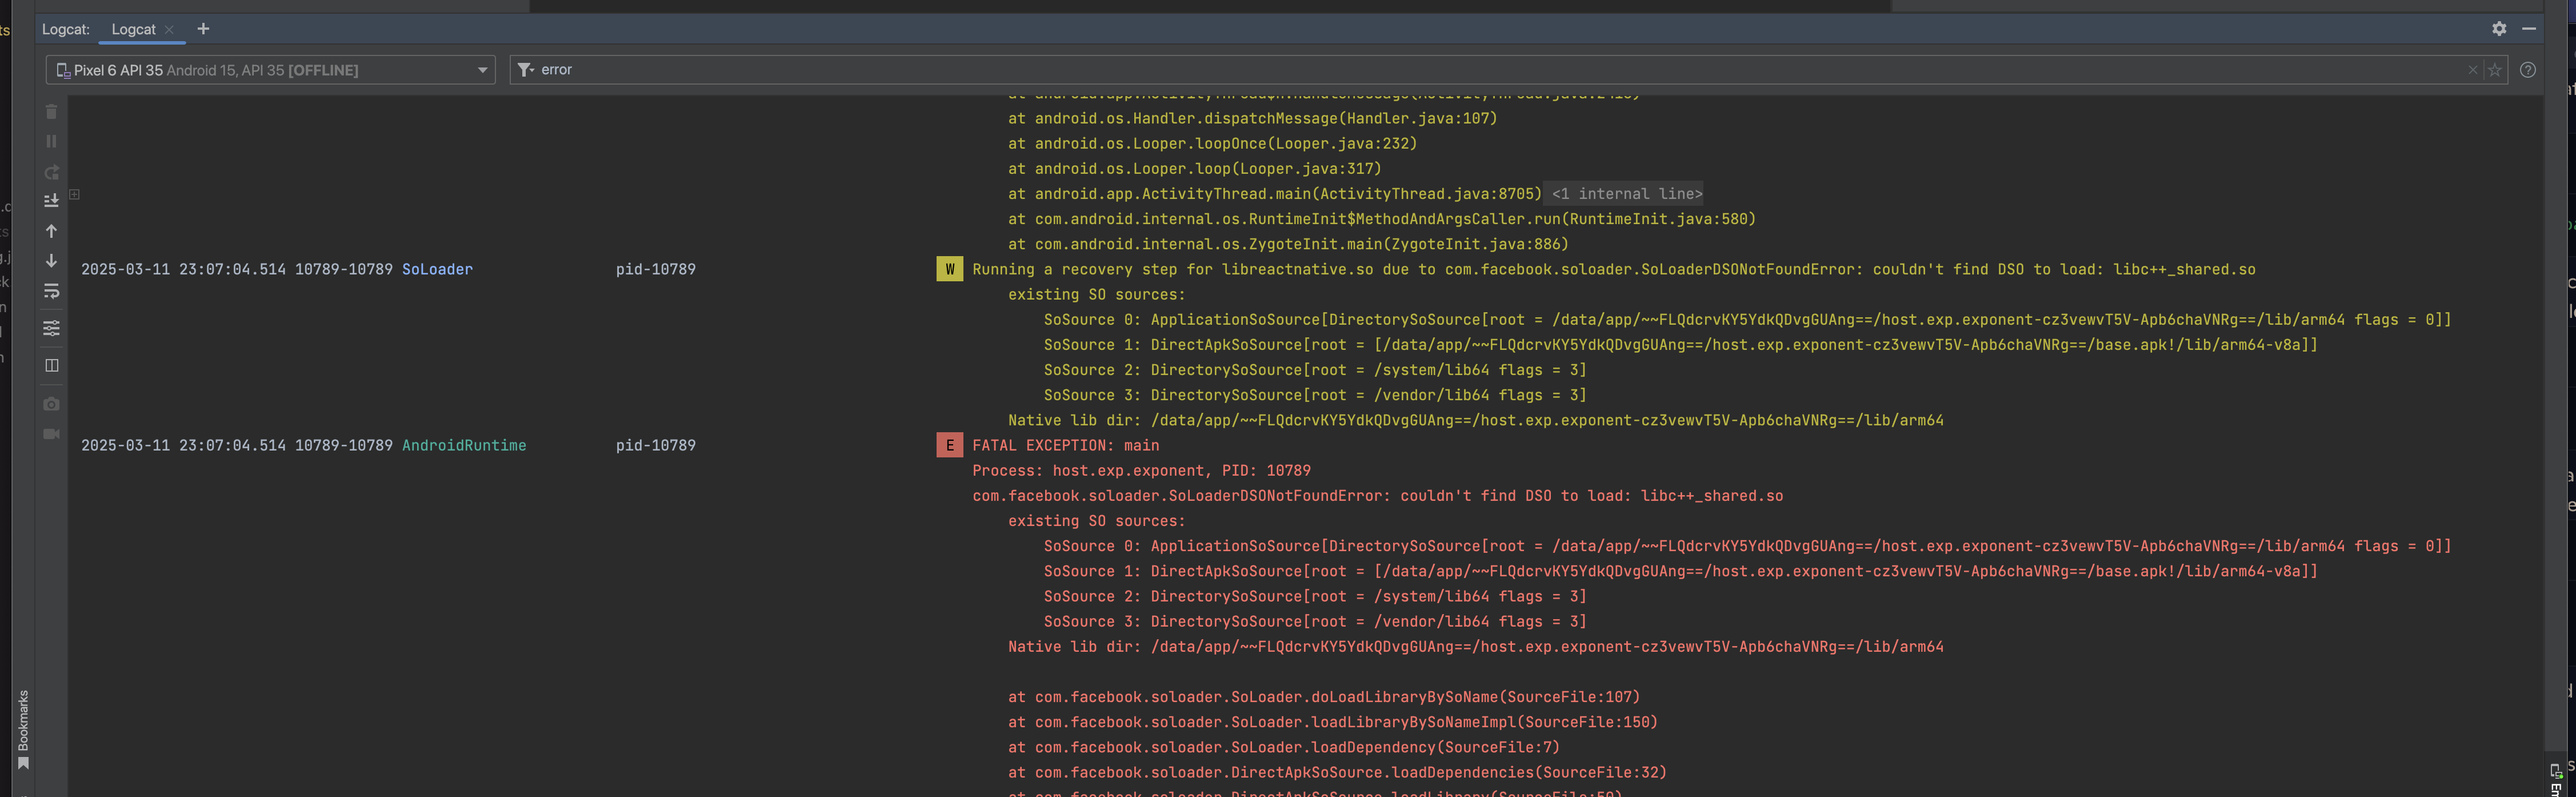Toggle soft-wrap for log lines
Image resolution: width=2576 pixels, height=797 pixels.
click(x=51, y=292)
